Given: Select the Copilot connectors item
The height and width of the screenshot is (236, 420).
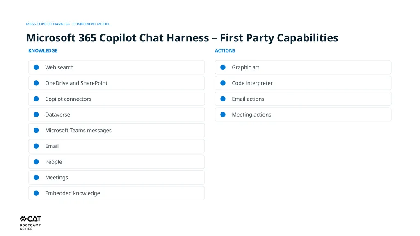Looking at the screenshot, I should click(x=116, y=99).
